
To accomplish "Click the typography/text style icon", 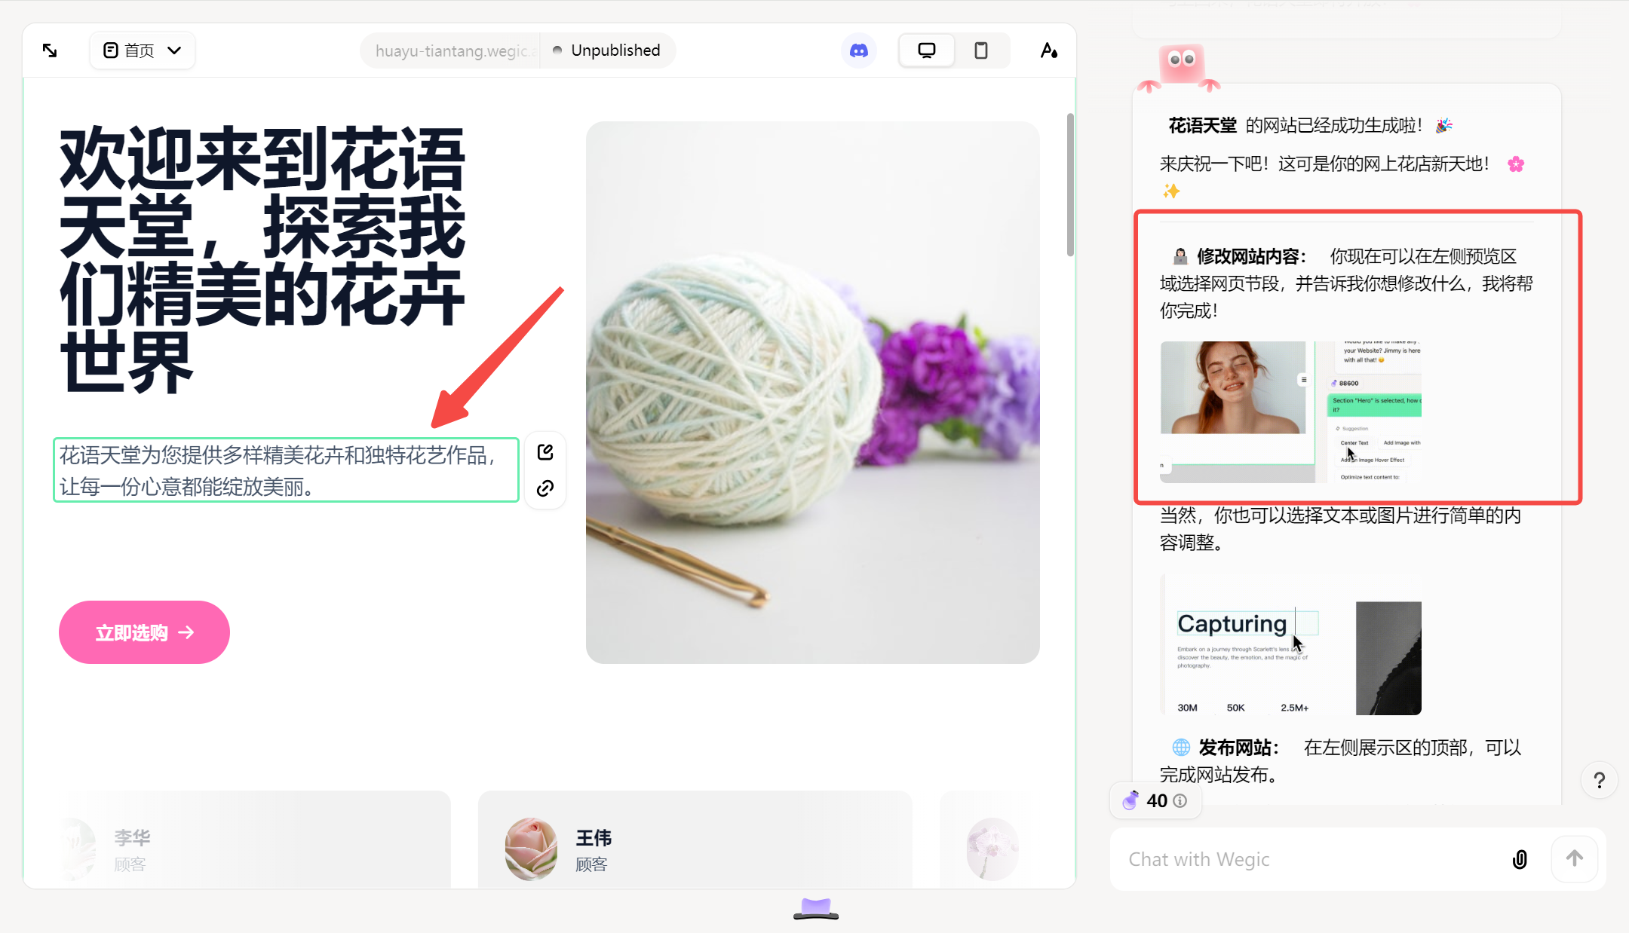I will click(x=1048, y=50).
